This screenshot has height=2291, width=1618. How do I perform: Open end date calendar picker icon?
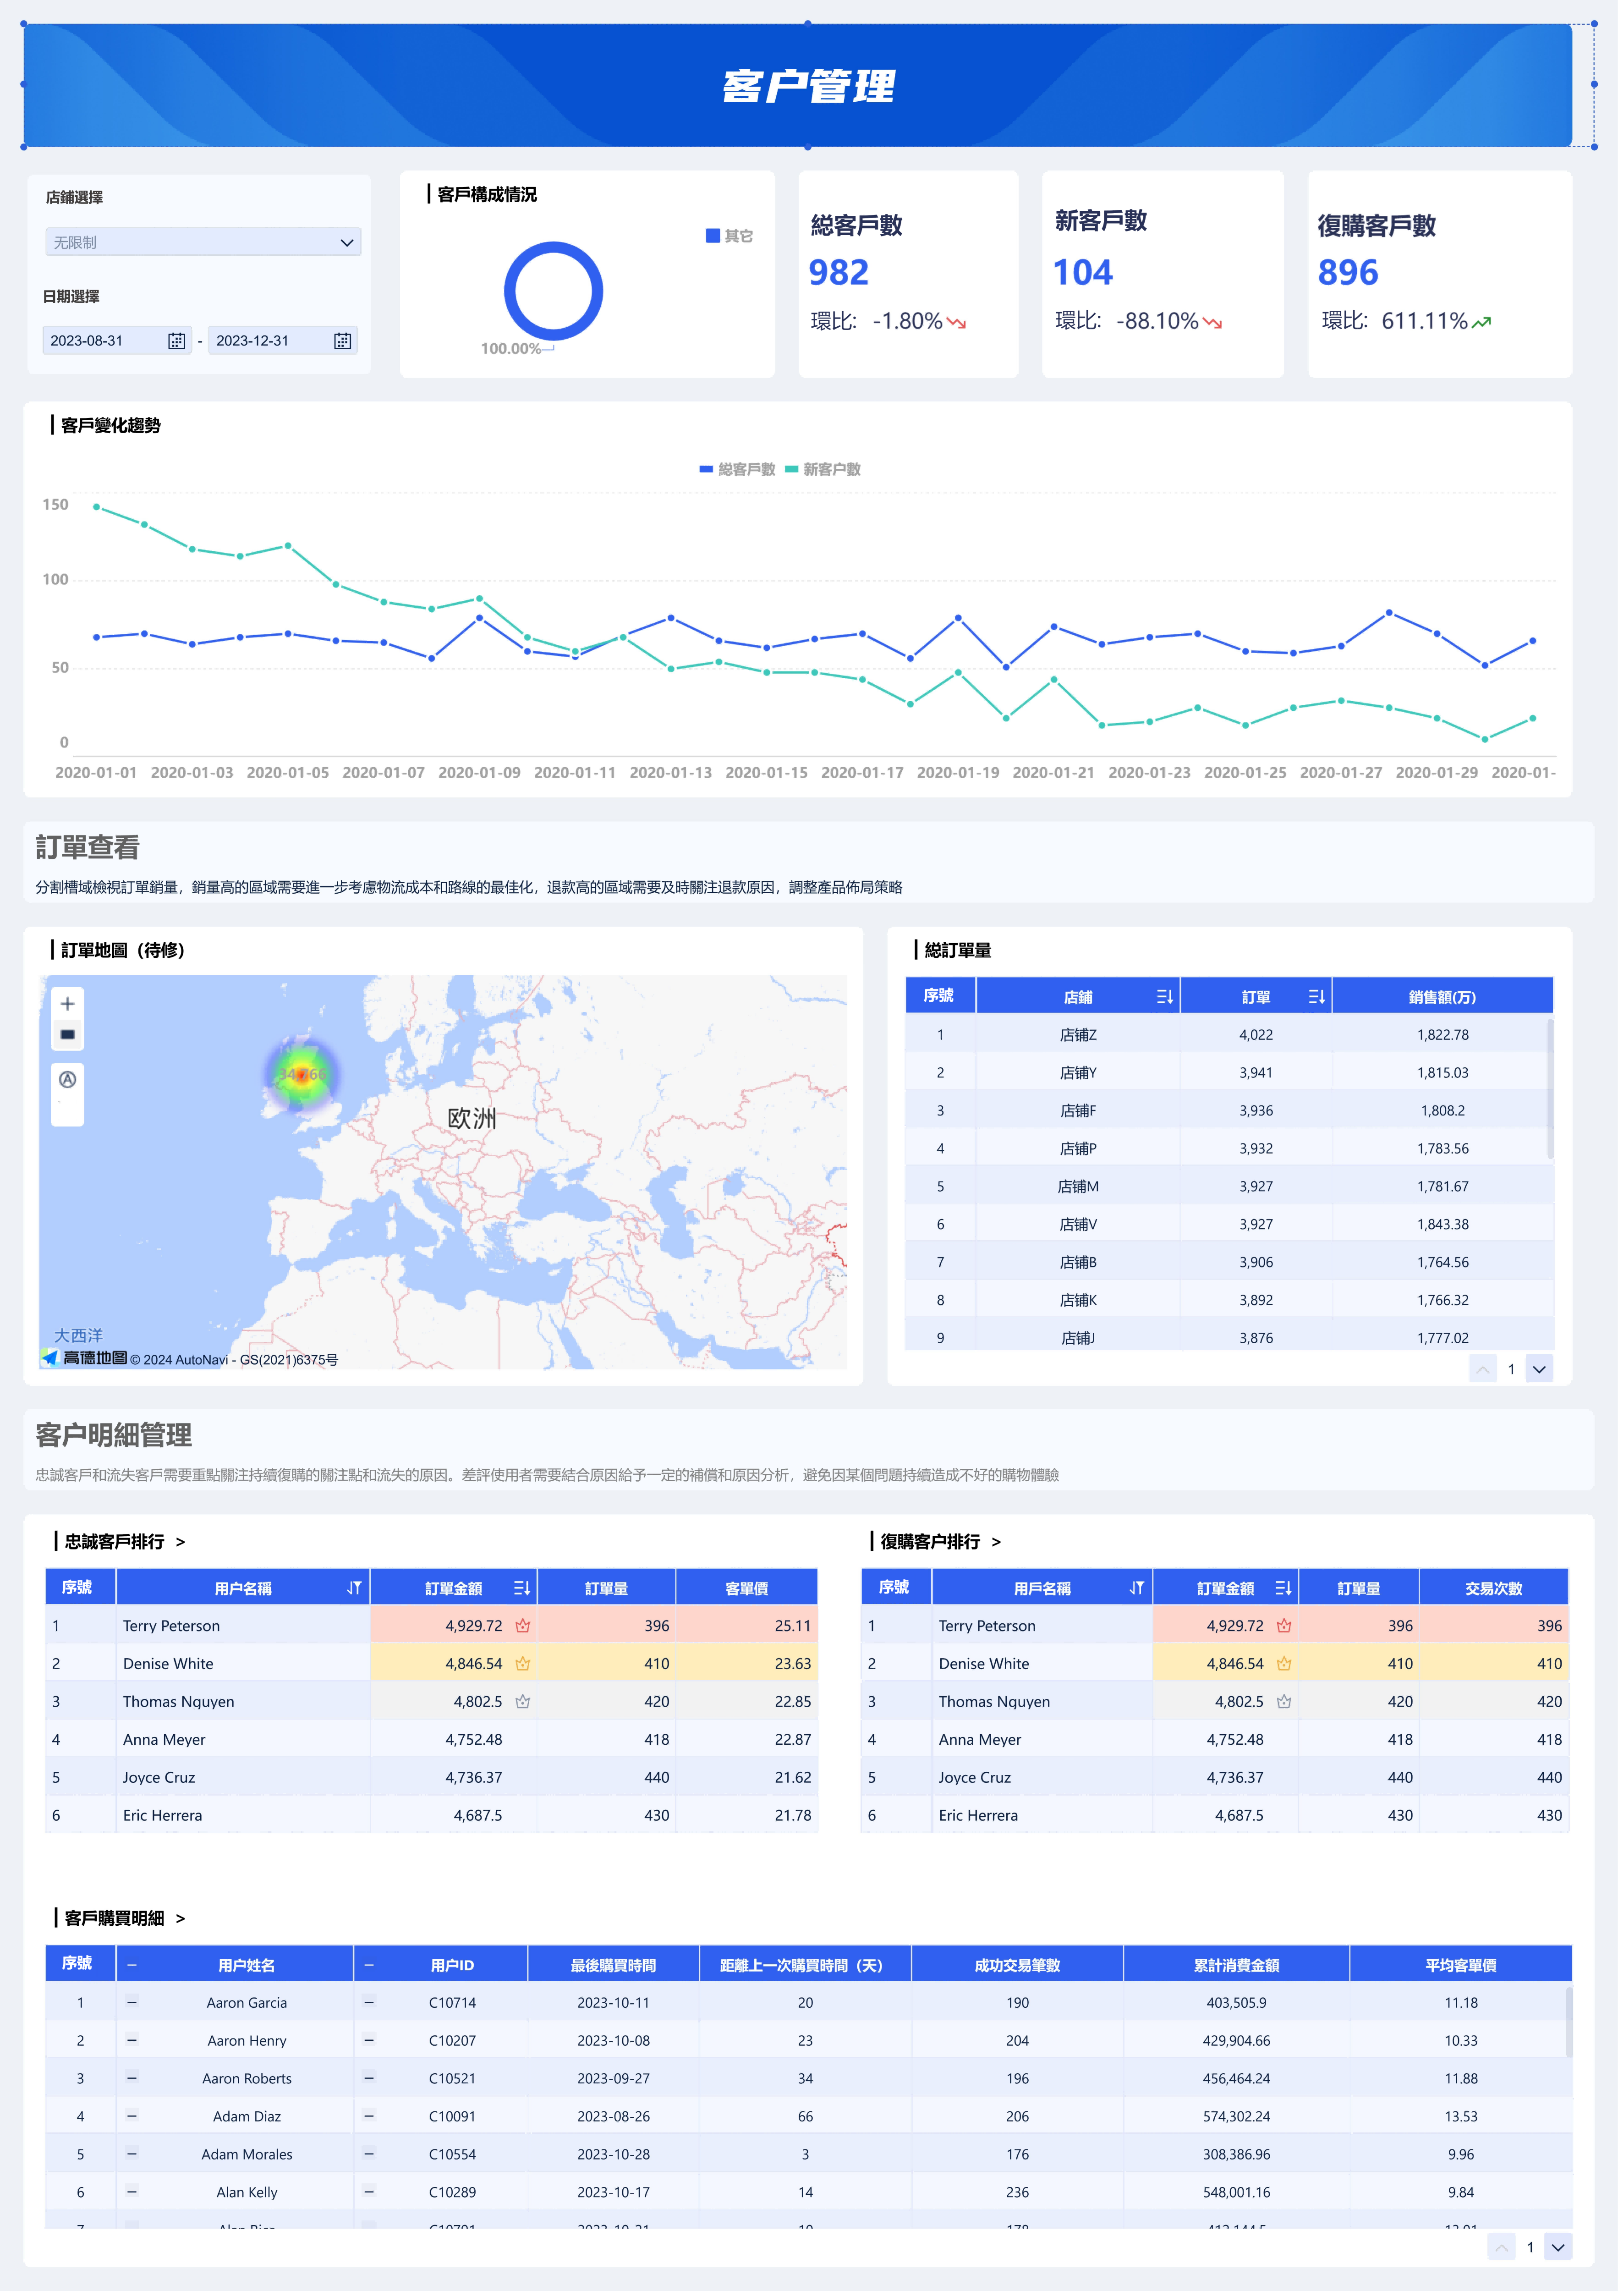click(x=342, y=341)
